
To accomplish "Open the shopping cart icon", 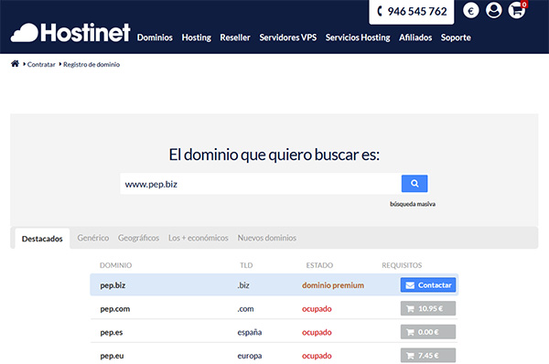I will [x=517, y=10].
